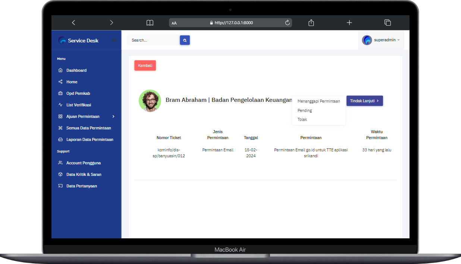
Task: Open the browser bookmarks book icon
Action: (x=150, y=23)
